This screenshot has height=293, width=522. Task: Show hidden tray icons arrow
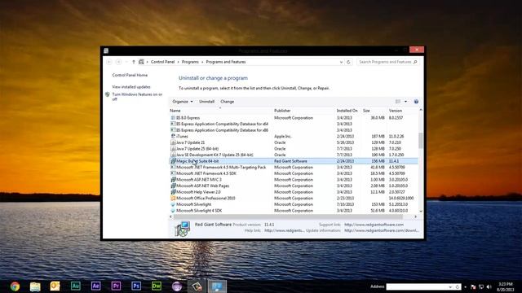(x=466, y=286)
